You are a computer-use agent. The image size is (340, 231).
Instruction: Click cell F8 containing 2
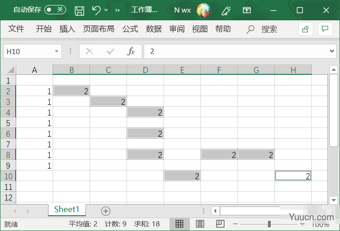pos(219,155)
